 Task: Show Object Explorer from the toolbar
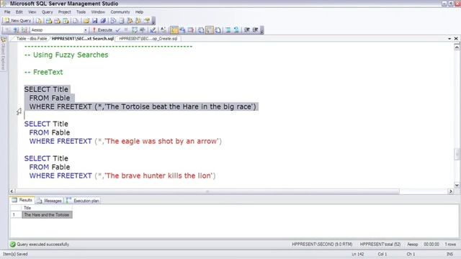click(130, 21)
